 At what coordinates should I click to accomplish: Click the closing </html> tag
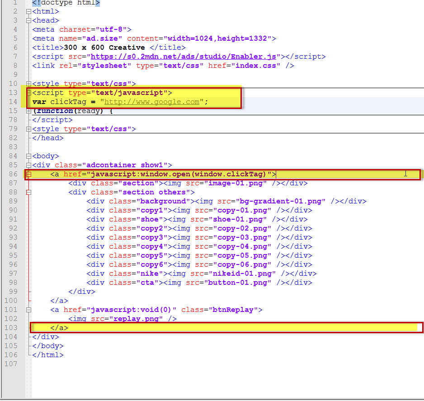coord(48,355)
